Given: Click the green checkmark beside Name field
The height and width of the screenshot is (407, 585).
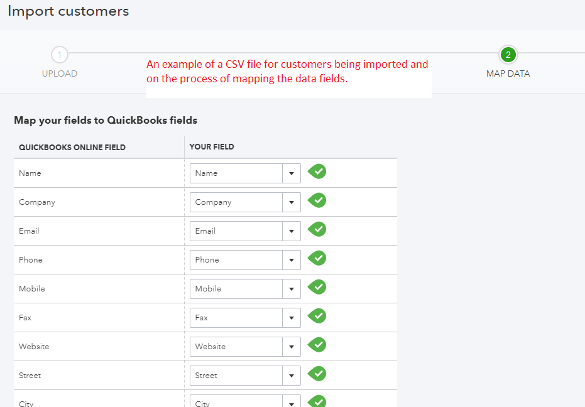Looking at the screenshot, I should (317, 171).
